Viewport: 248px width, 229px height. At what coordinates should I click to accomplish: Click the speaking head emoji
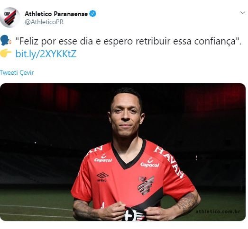coord(6,41)
